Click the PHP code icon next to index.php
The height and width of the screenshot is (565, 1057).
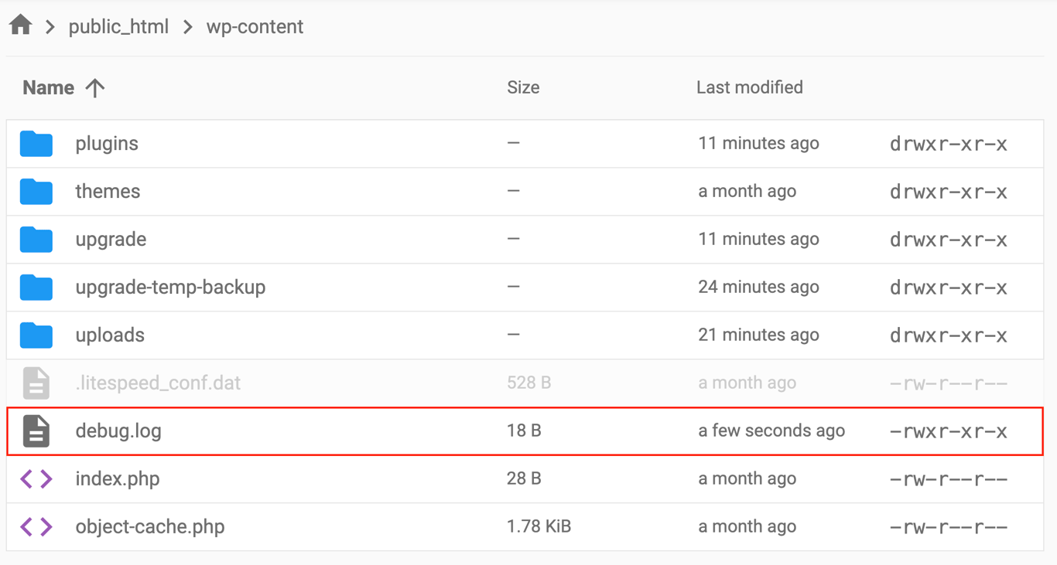[x=36, y=478]
